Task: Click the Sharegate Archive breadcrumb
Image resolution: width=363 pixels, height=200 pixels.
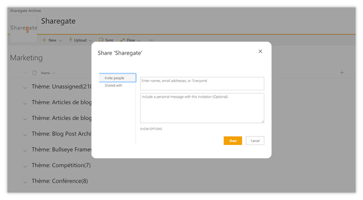Action: [x=25, y=10]
